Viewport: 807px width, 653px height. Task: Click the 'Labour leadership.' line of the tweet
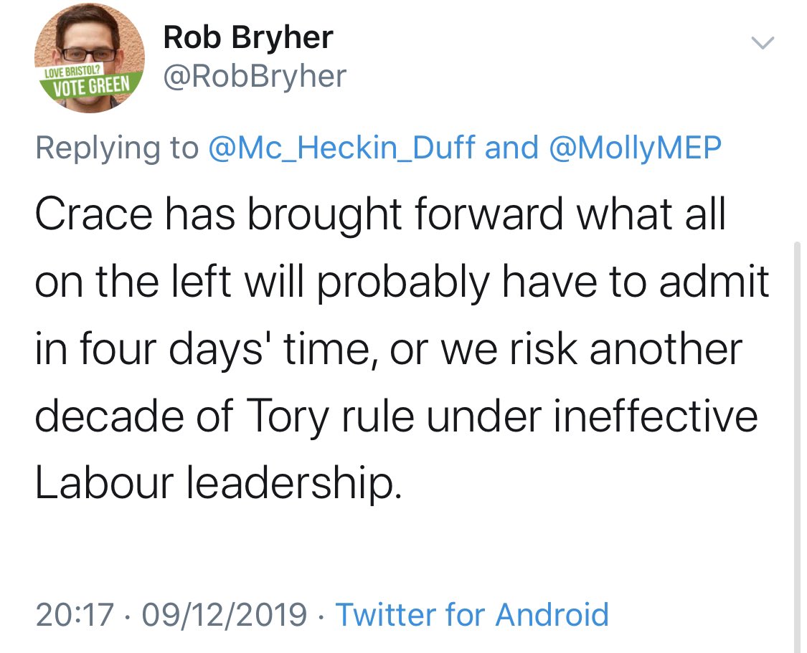coord(215,484)
